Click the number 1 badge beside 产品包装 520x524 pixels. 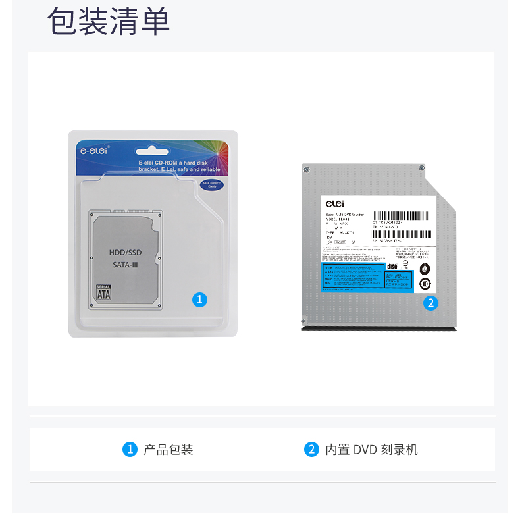[130, 449]
